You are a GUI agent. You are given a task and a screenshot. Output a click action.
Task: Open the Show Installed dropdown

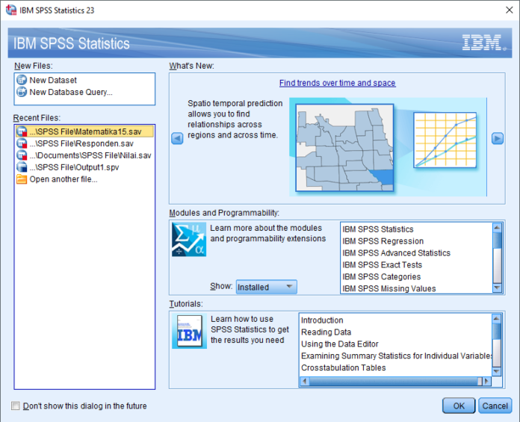tap(266, 287)
